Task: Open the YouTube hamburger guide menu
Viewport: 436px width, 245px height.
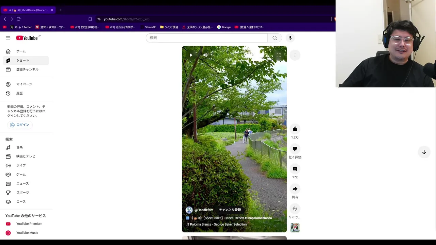Action: (x=8, y=38)
